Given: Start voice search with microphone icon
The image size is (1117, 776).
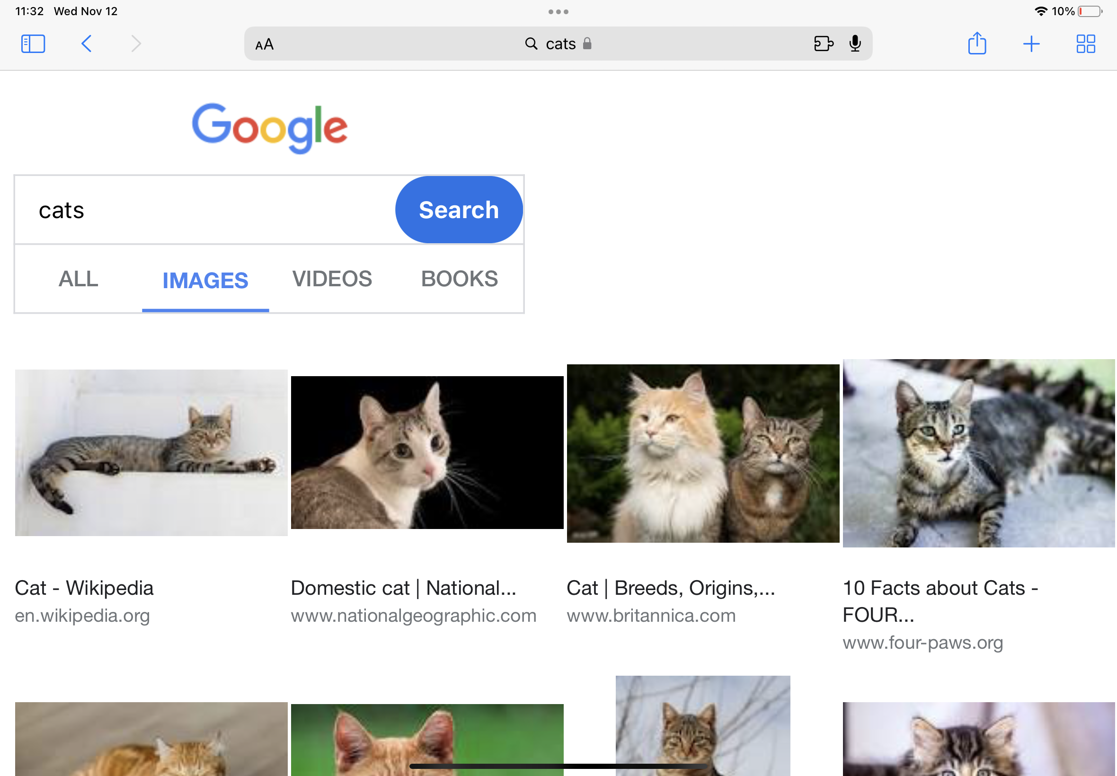Looking at the screenshot, I should (x=855, y=44).
